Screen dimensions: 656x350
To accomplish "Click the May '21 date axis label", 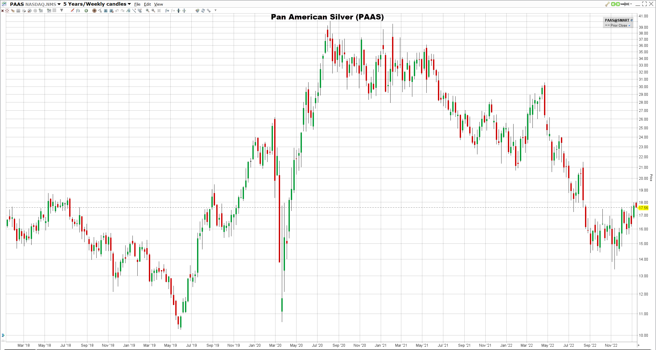I will (422, 345).
